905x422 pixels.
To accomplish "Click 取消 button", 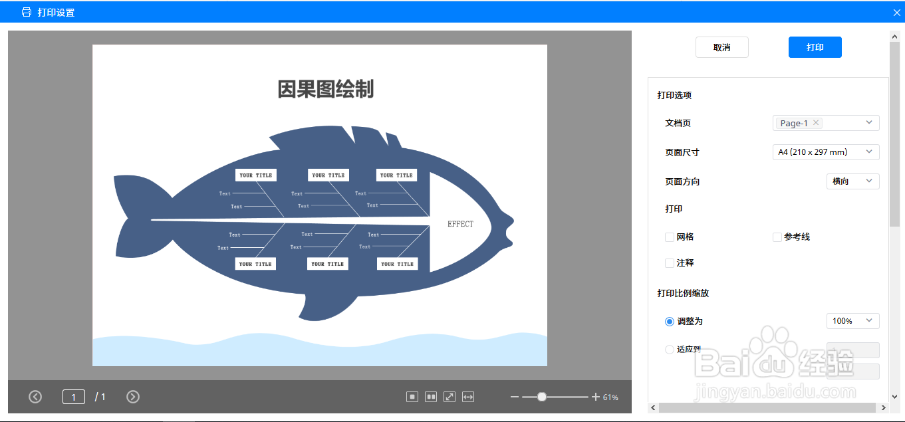I will click(x=722, y=47).
